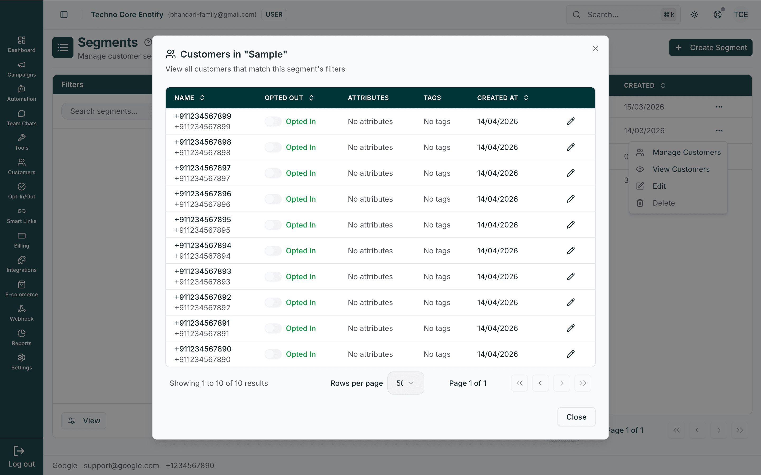The height and width of the screenshot is (475, 761).
Task: Edit customer +911234567898 with pencil icon
Action: [x=571, y=147]
